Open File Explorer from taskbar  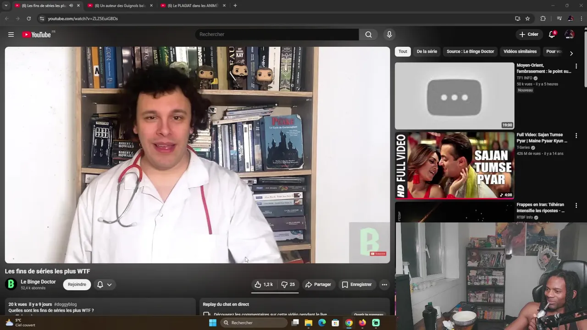(x=309, y=323)
